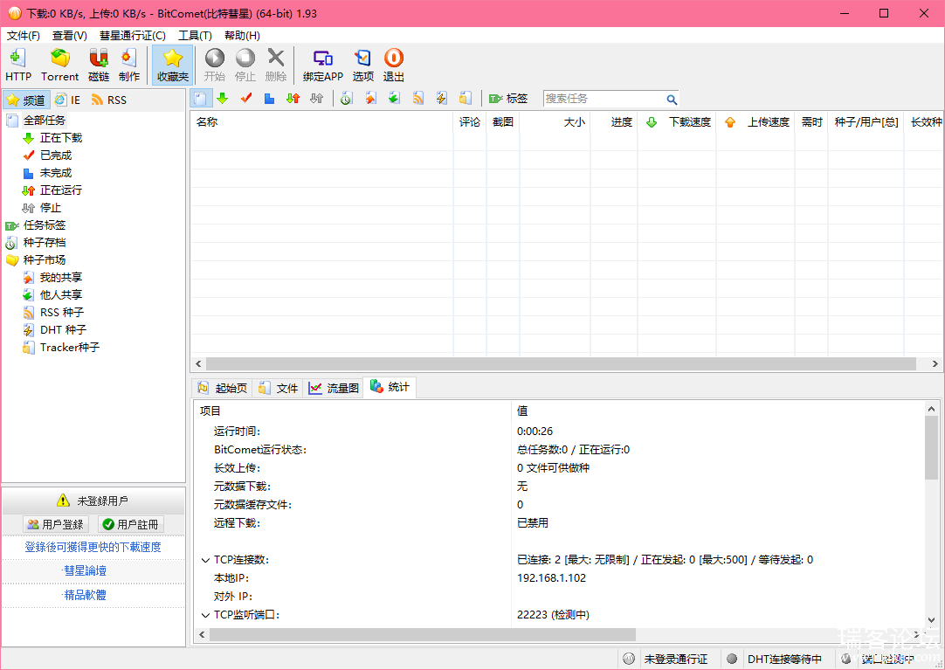Click the search magnifier icon

tap(672, 100)
